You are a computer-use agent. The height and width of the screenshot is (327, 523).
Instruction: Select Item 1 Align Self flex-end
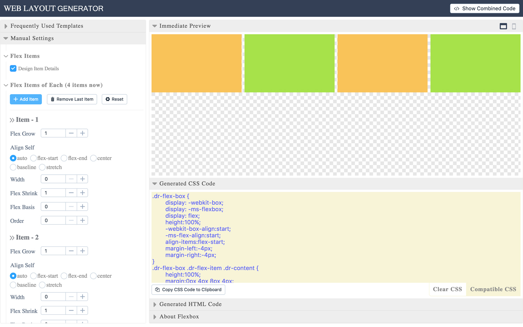point(64,158)
